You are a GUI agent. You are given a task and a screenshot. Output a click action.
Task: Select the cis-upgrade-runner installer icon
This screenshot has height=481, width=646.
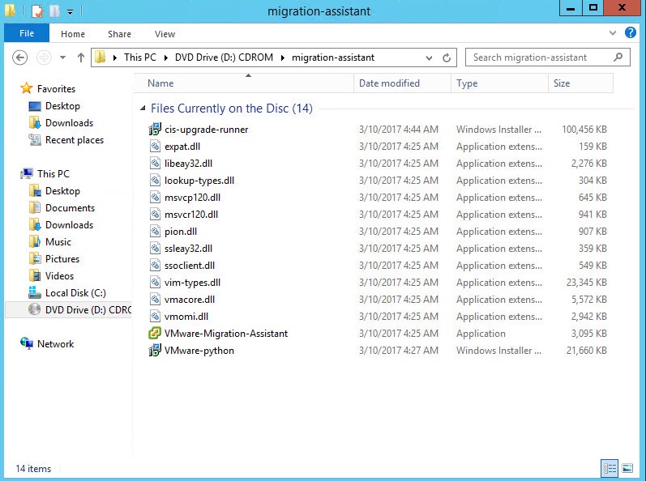(x=155, y=130)
